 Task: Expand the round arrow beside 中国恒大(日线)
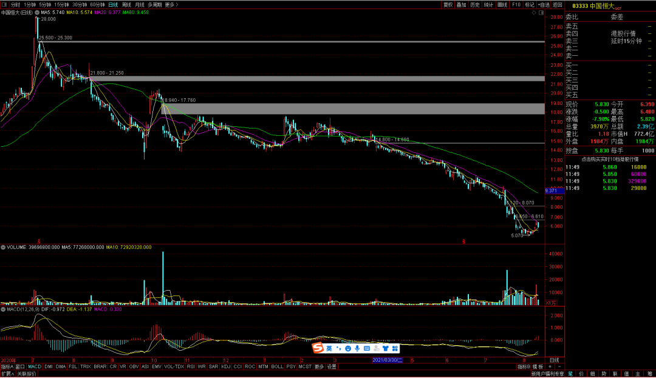click(x=37, y=13)
